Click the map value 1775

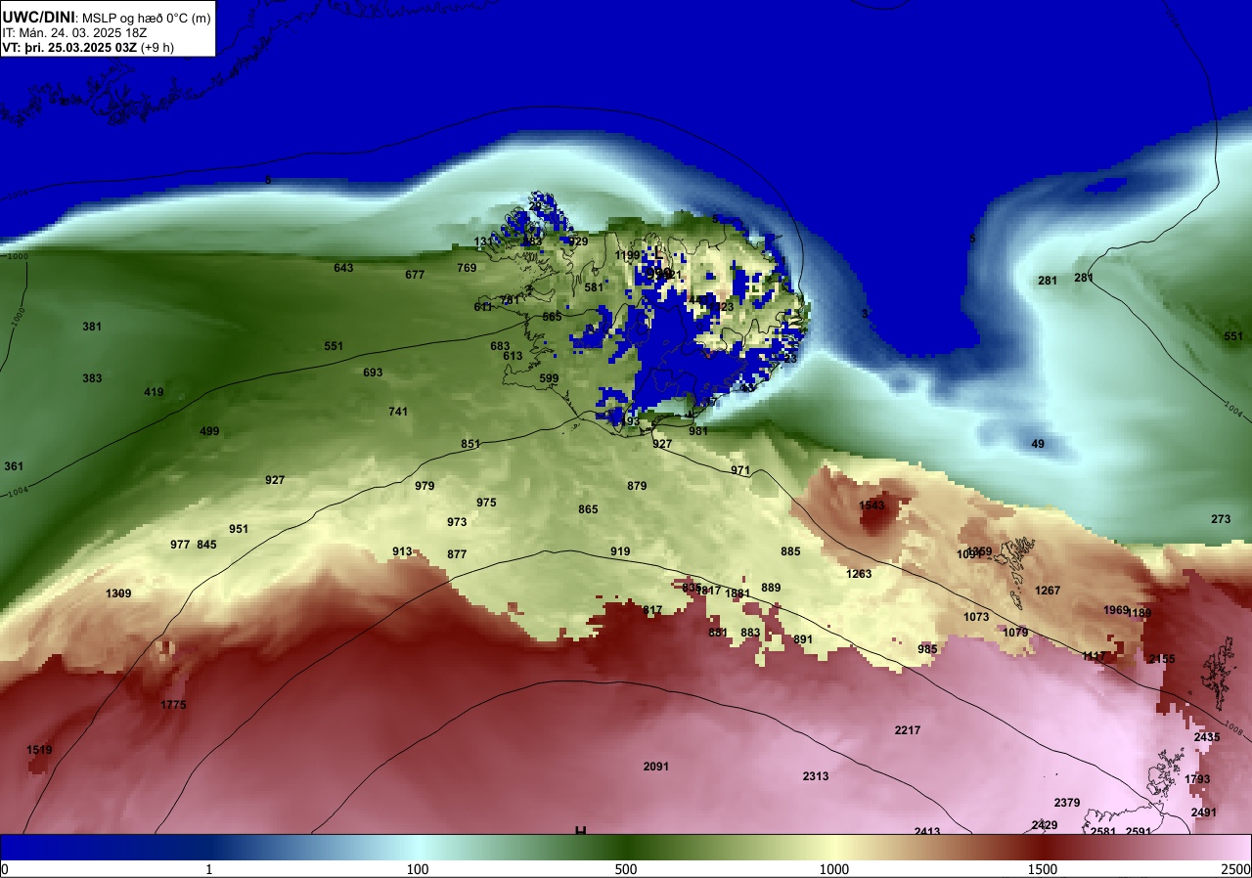[173, 705]
